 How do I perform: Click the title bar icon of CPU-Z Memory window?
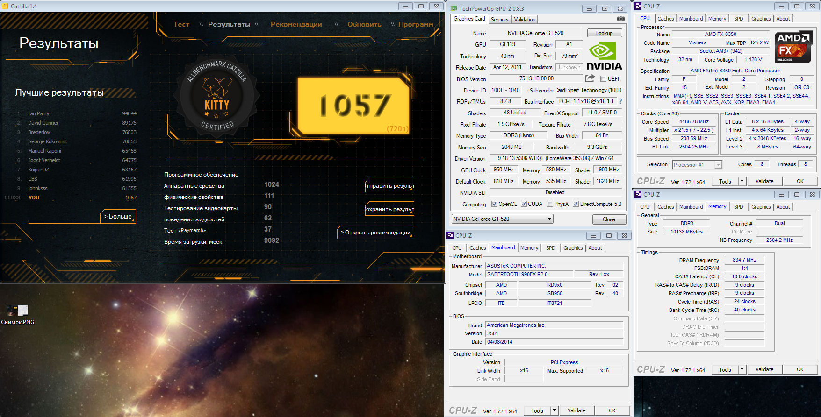point(638,194)
